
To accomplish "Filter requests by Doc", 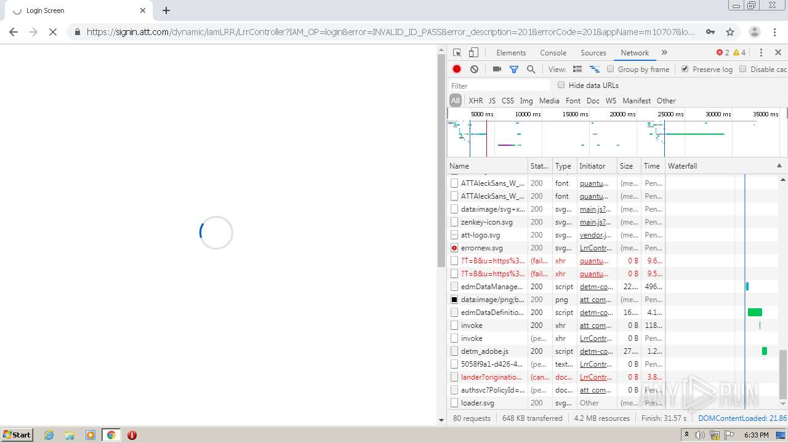I will point(593,100).
